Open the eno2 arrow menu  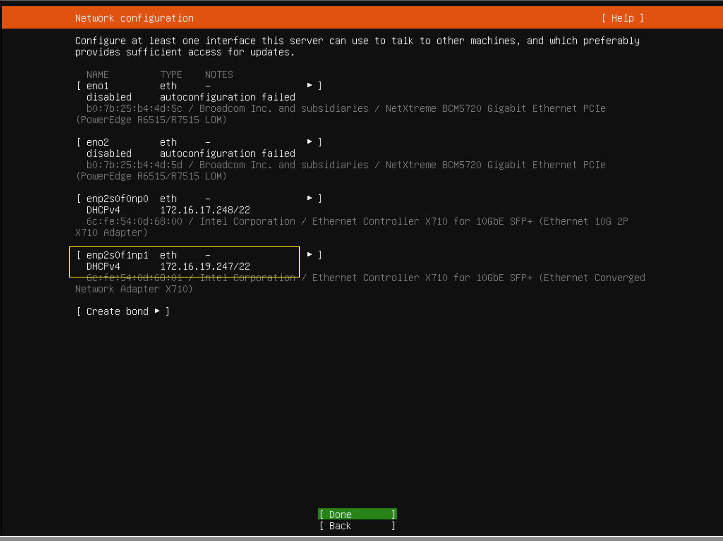pos(310,142)
